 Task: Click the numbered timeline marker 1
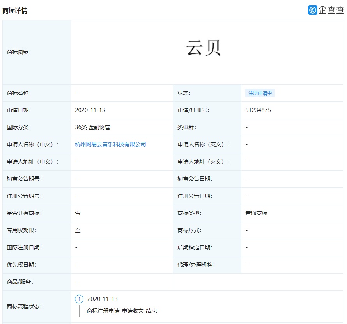tap(80, 299)
